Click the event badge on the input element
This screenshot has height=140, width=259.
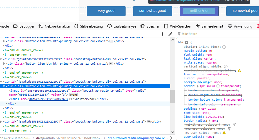[x=73, y=95]
